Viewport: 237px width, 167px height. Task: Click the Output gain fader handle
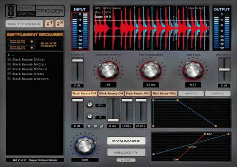coord(224,70)
